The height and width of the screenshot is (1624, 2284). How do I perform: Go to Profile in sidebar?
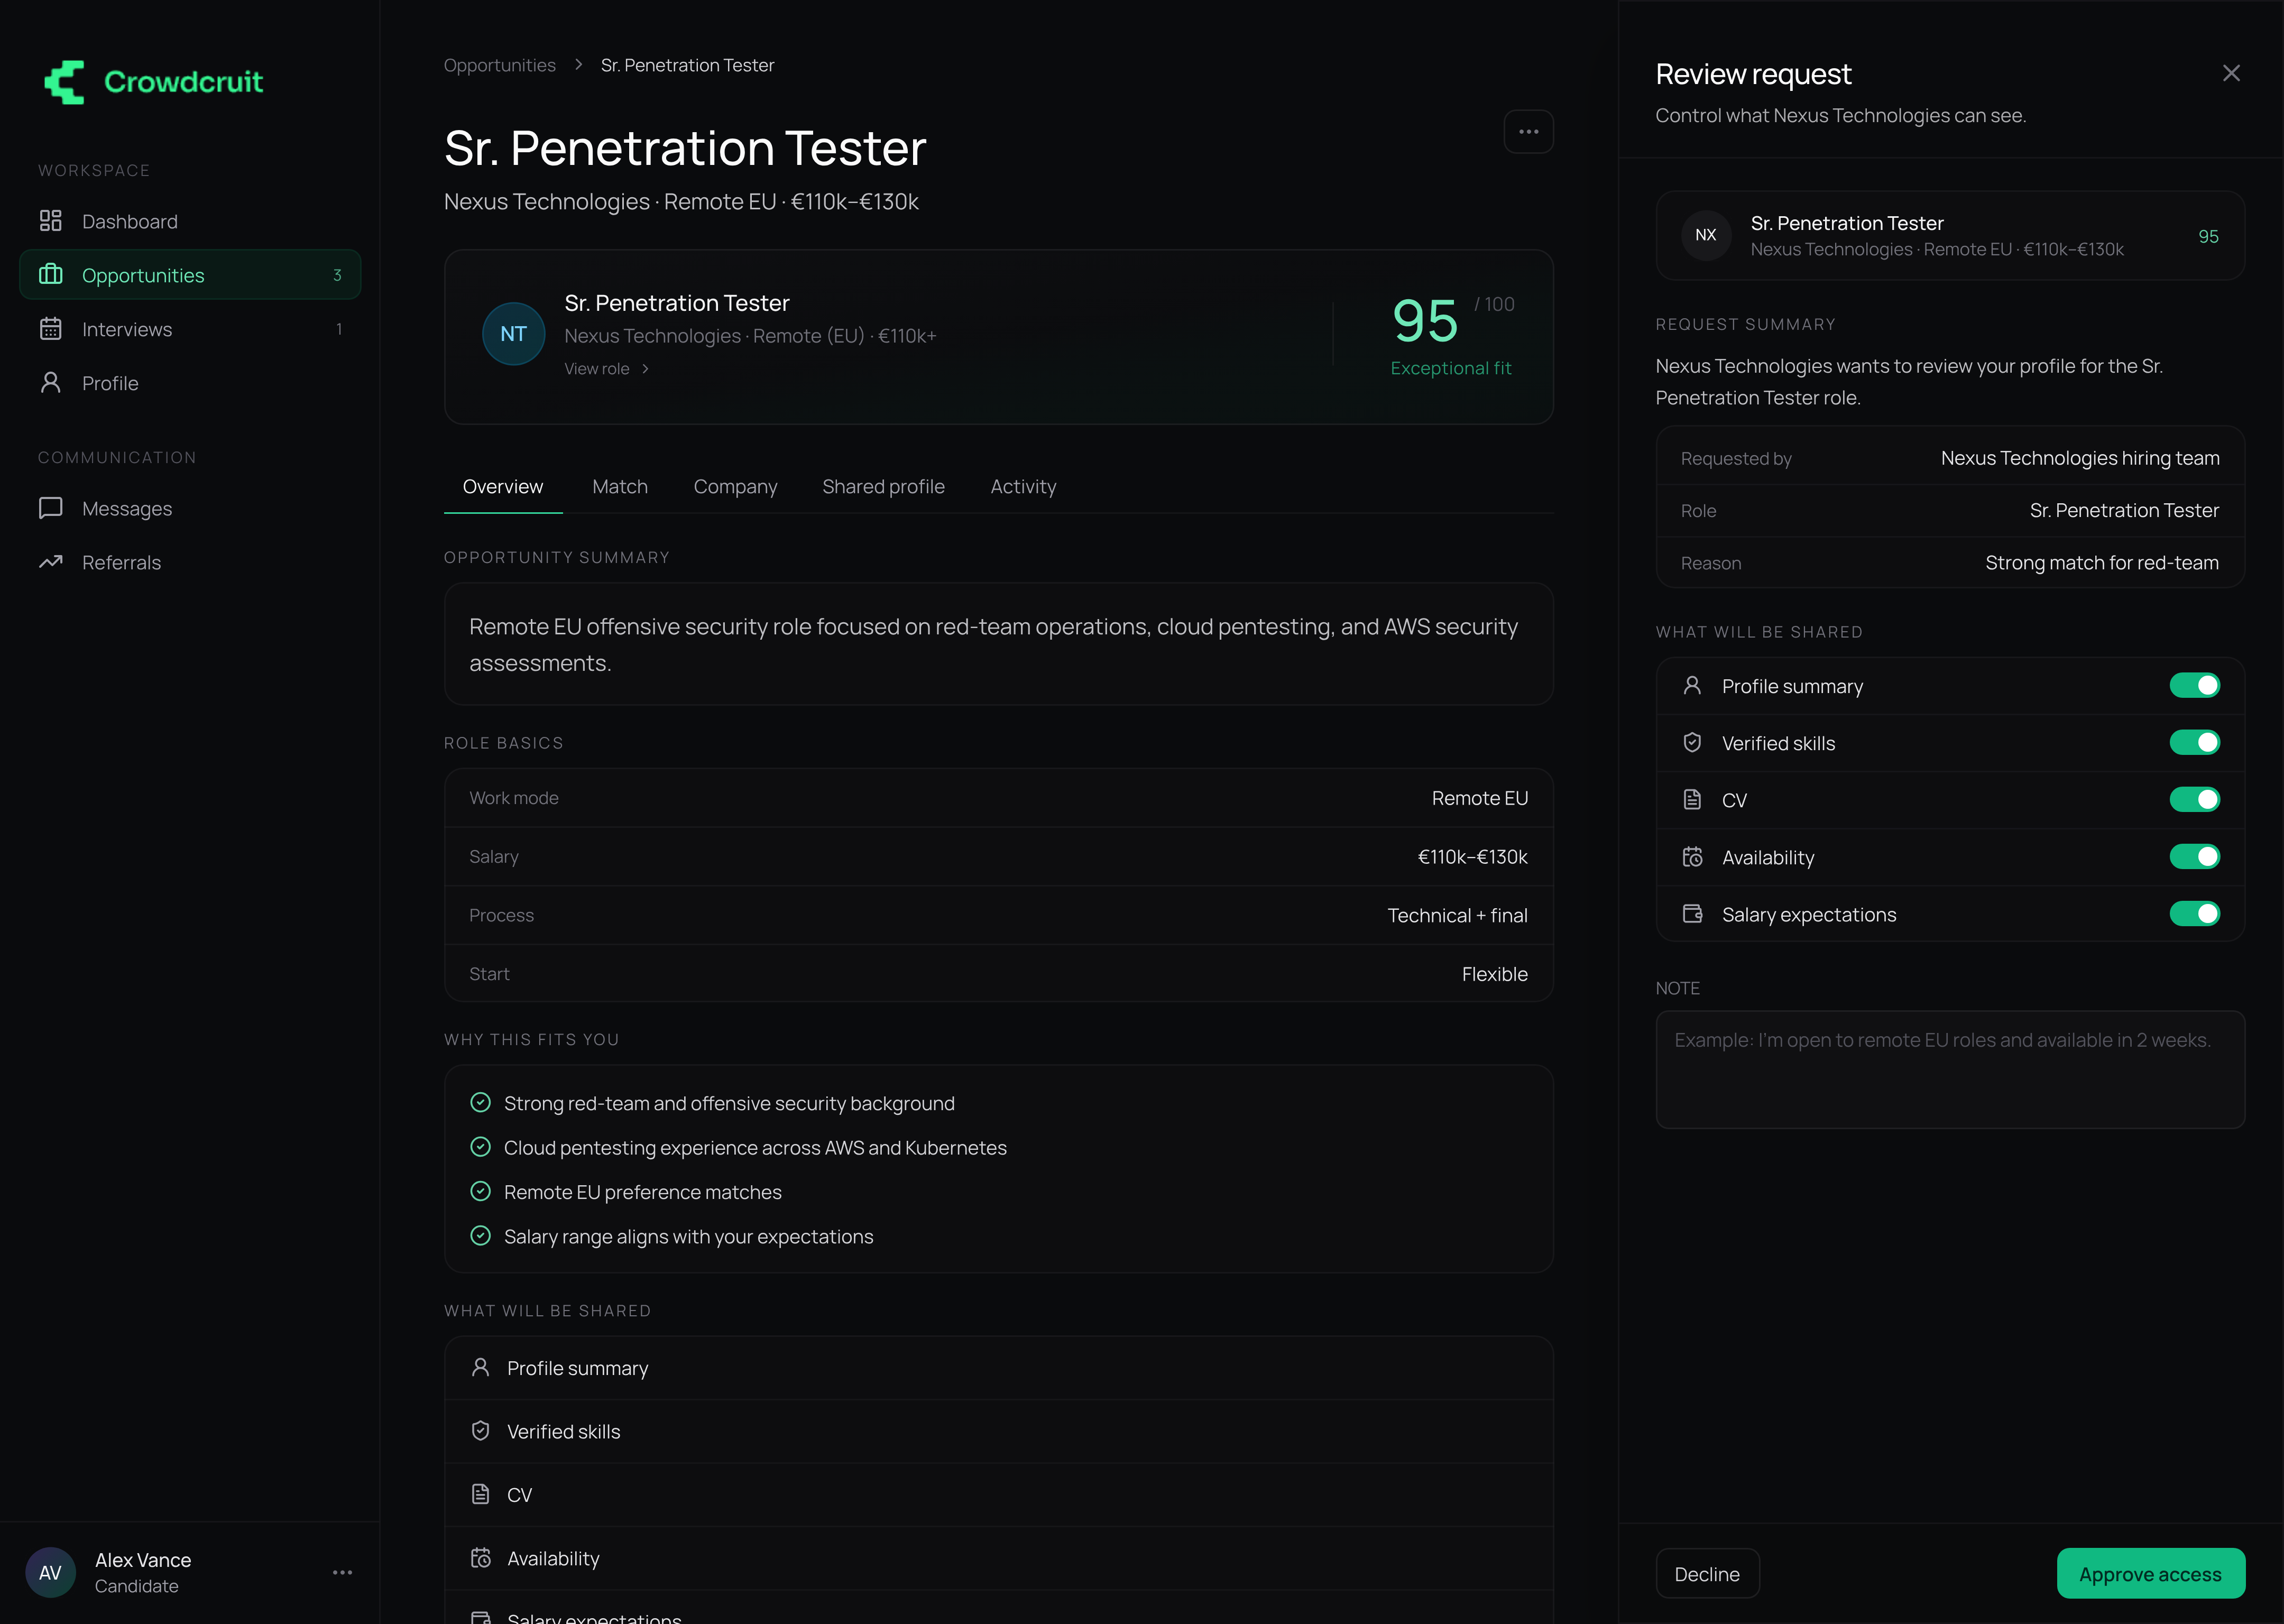[190, 383]
